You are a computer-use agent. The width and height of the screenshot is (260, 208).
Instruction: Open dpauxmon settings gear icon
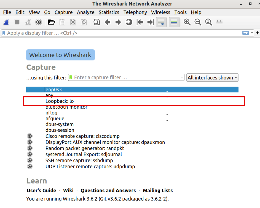(x=30, y=142)
